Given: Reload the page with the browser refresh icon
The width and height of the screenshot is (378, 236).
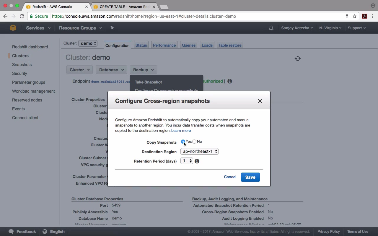Looking at the screenshot, I should click(x=22, y=16).
